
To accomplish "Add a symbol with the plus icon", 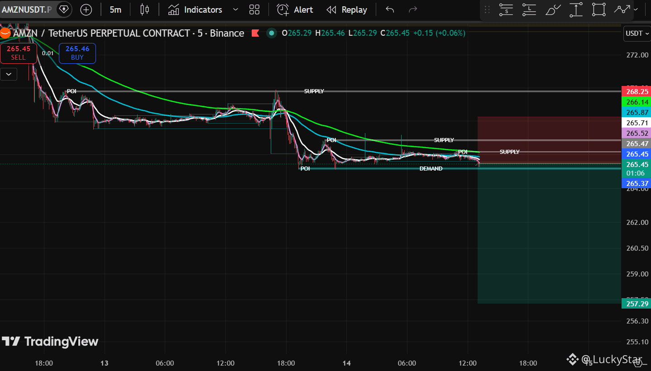I will click(86, 10).
